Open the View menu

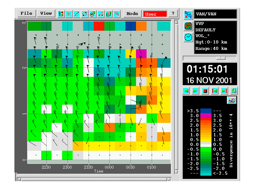46,13
